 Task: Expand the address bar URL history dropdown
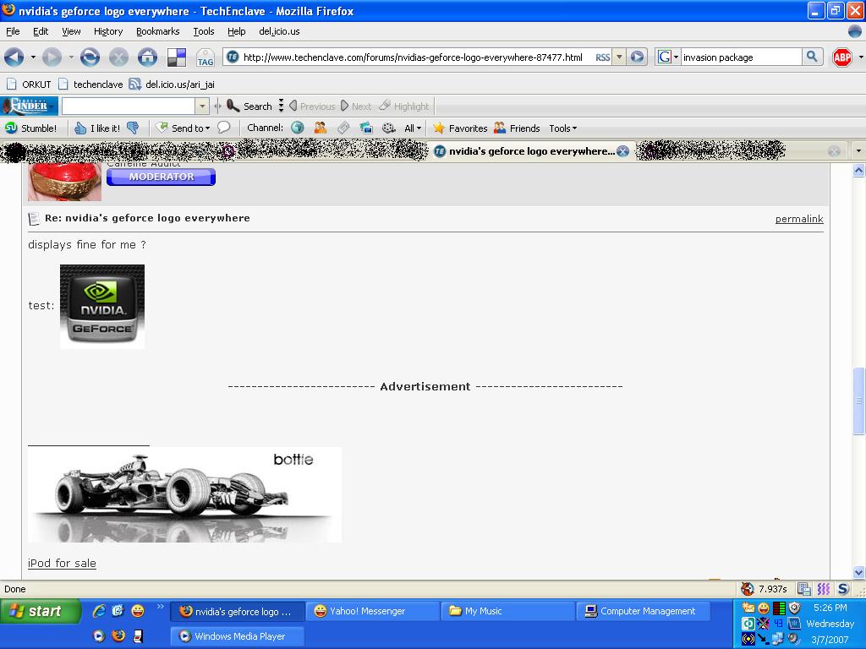(619, 57)
